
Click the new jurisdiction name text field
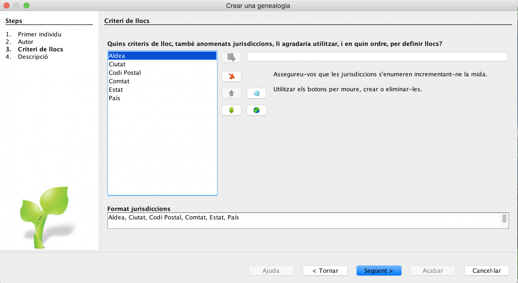click(377, 57)
